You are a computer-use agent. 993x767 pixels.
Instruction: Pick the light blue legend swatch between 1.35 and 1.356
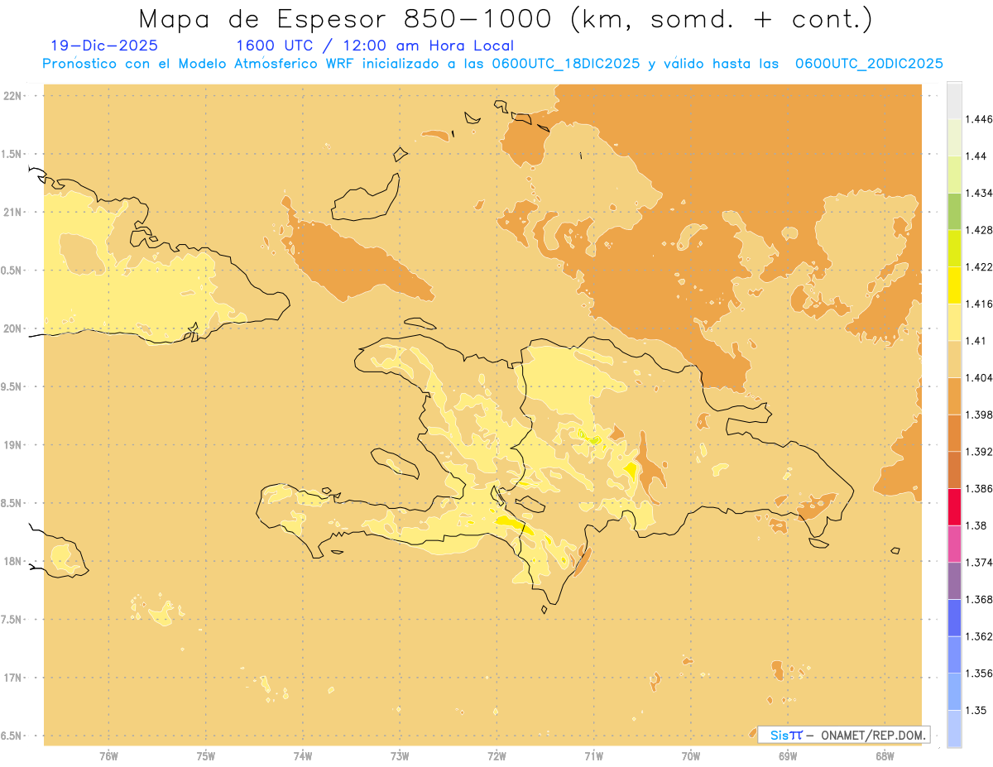954,691
